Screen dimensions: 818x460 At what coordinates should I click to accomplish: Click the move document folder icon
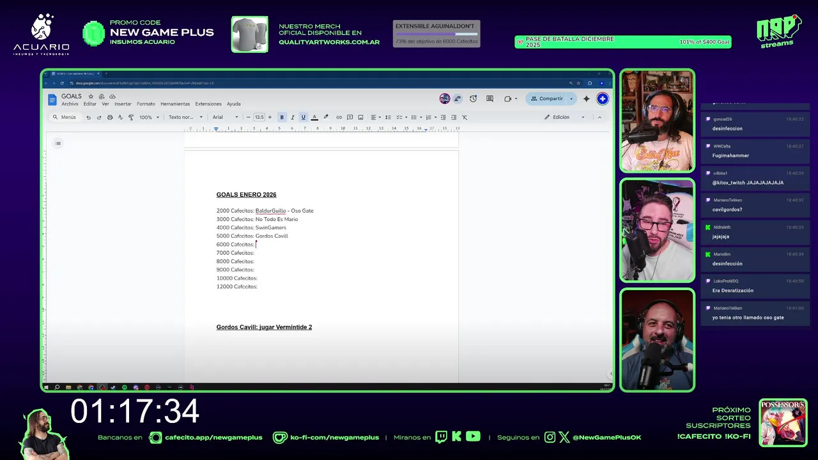click(102, 96)
